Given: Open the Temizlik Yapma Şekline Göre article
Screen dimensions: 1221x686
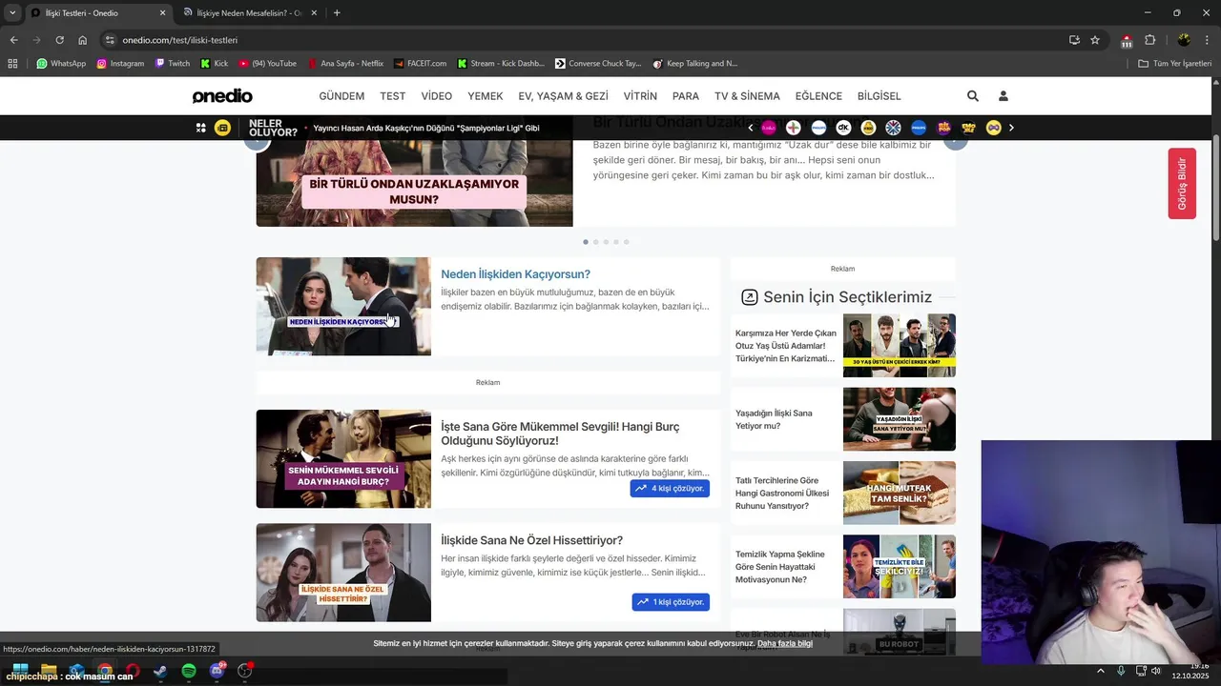Looking at the screenshot, I should 843,567.
